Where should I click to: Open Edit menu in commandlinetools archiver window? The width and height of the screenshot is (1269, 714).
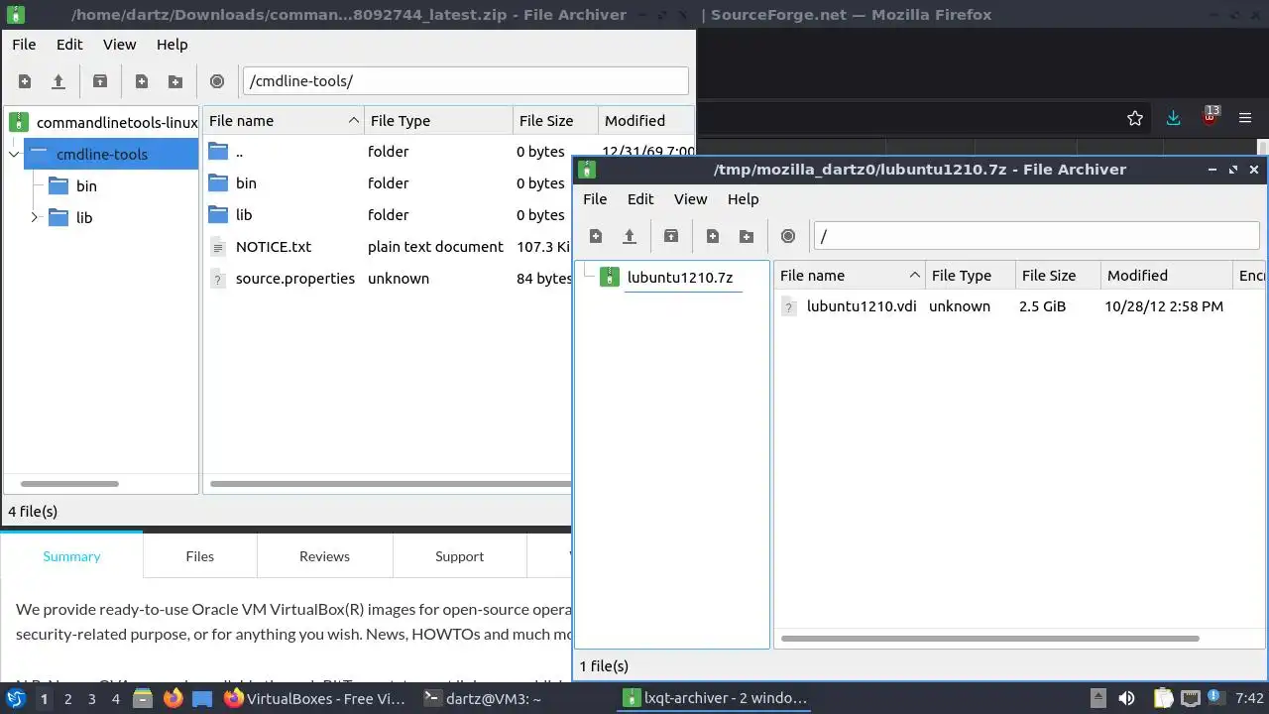coord(69,44)
